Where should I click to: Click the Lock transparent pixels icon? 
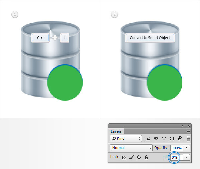coord(124,157)
